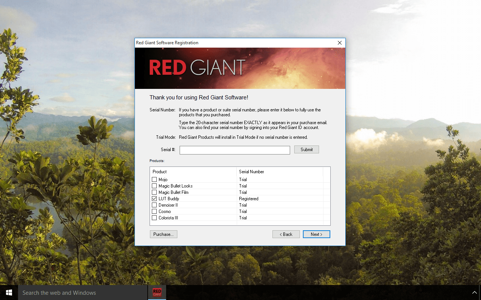Click the Trial status of Denoiser II

click(x=243, y=205)
